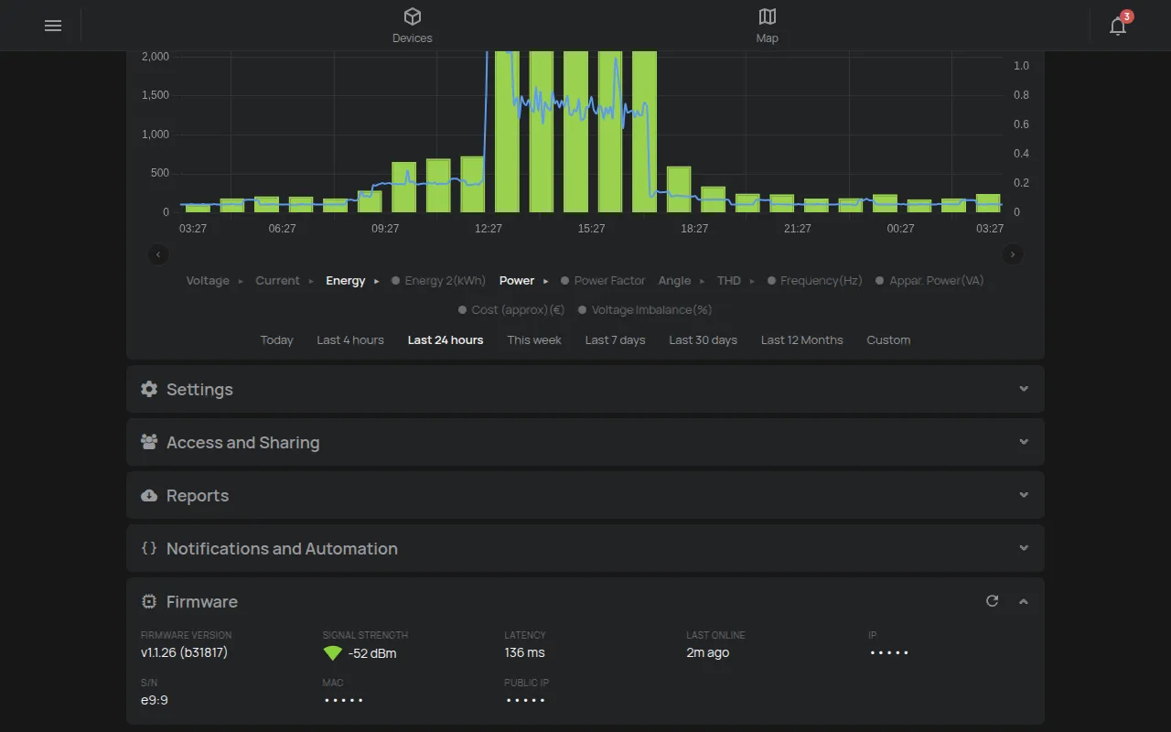Collapse the Firmware section chevron
The height and width of the screenshot is (732, 1171).
tap(1024, 601)
